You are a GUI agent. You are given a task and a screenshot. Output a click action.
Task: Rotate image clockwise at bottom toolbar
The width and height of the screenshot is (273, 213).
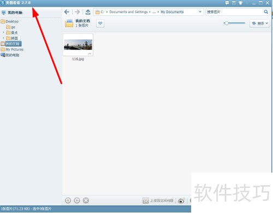tap(77, 200)
